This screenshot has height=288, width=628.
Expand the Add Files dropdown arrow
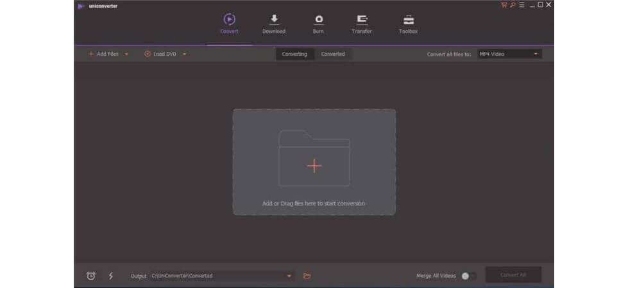(126, 54)
